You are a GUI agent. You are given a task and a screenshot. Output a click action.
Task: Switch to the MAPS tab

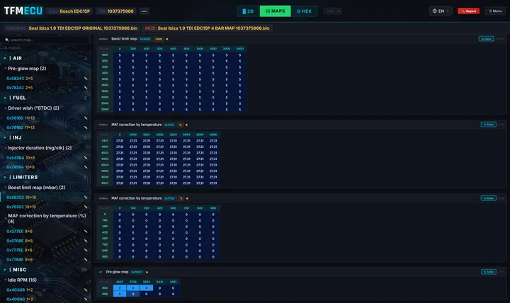[x=275, y=11]
